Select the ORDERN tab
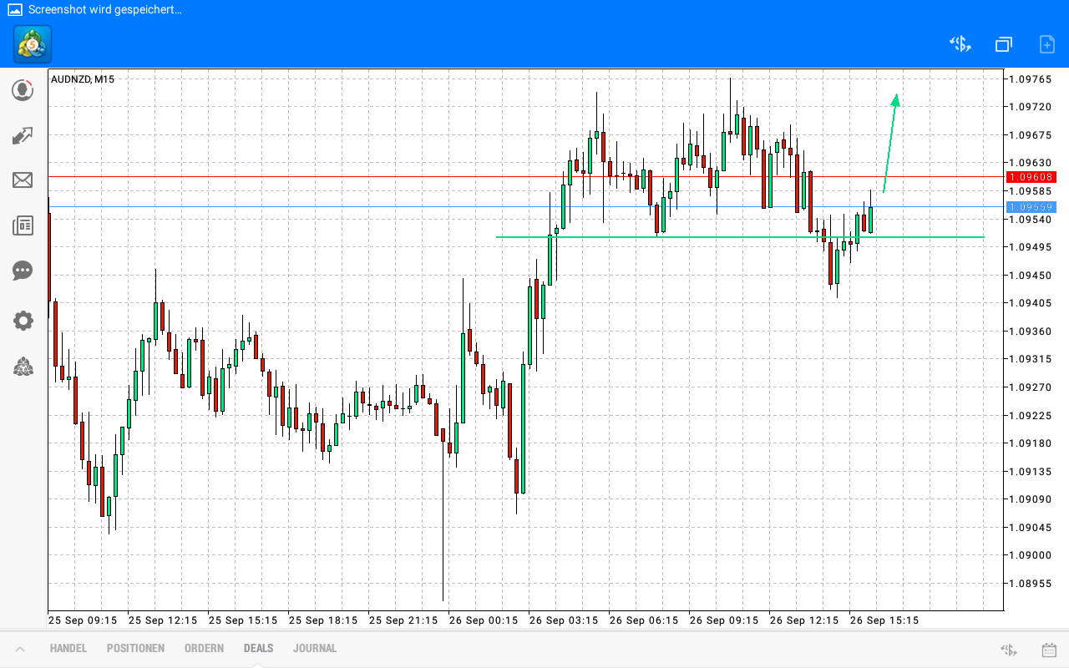Image resolution: width=1069 pixels, height=668 pixels. pos(204,648)
